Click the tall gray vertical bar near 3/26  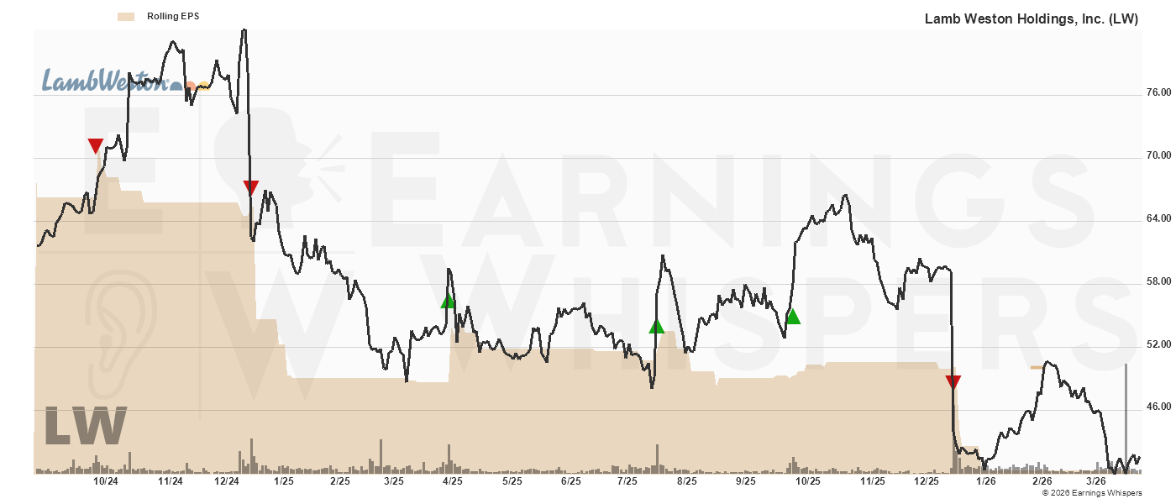pyautogui.click(x=1126, y=418)
